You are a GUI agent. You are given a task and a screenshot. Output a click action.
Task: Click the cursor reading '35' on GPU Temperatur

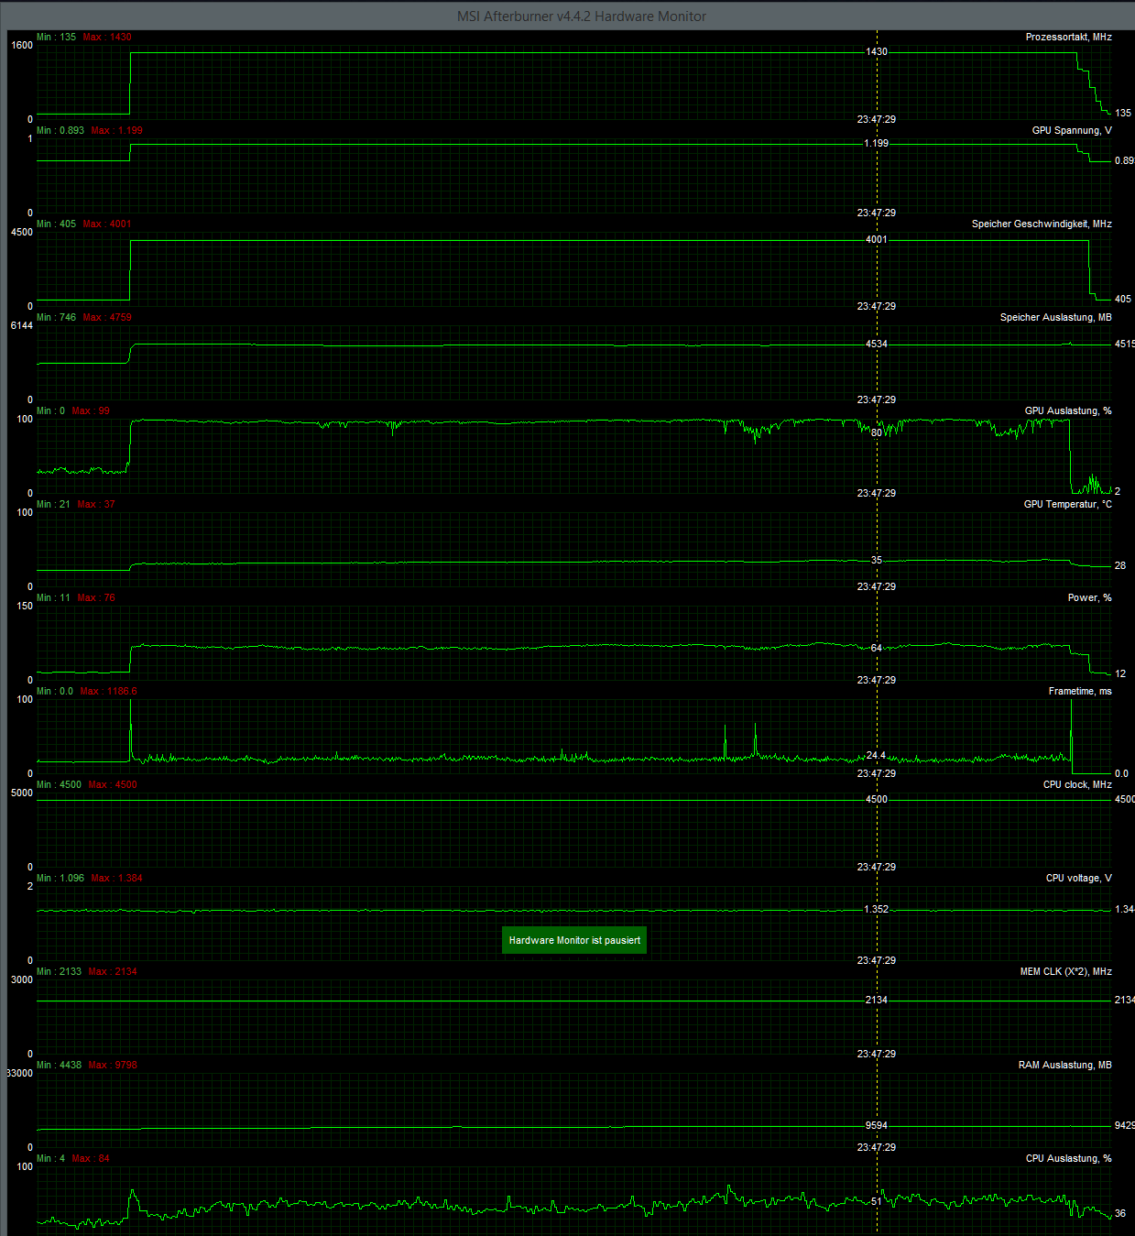pos(877,561)
